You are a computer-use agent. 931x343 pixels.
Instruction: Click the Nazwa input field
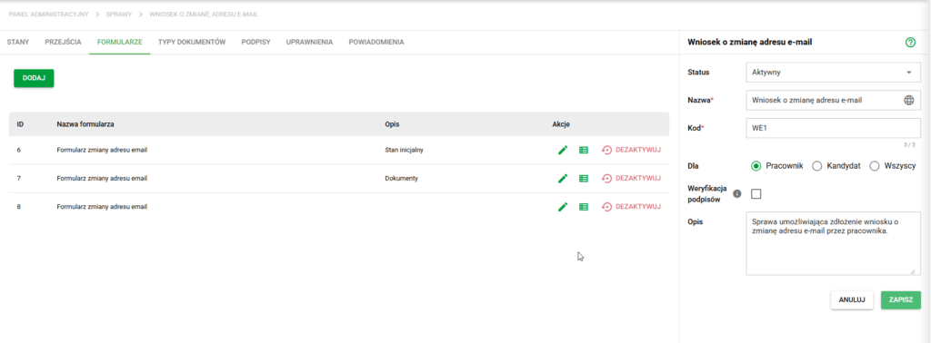(833, 101)
